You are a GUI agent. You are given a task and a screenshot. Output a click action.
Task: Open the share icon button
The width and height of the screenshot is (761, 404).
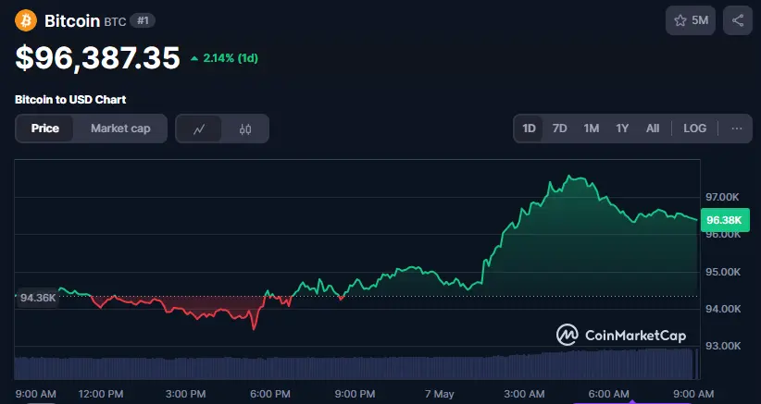click(738, 20)
